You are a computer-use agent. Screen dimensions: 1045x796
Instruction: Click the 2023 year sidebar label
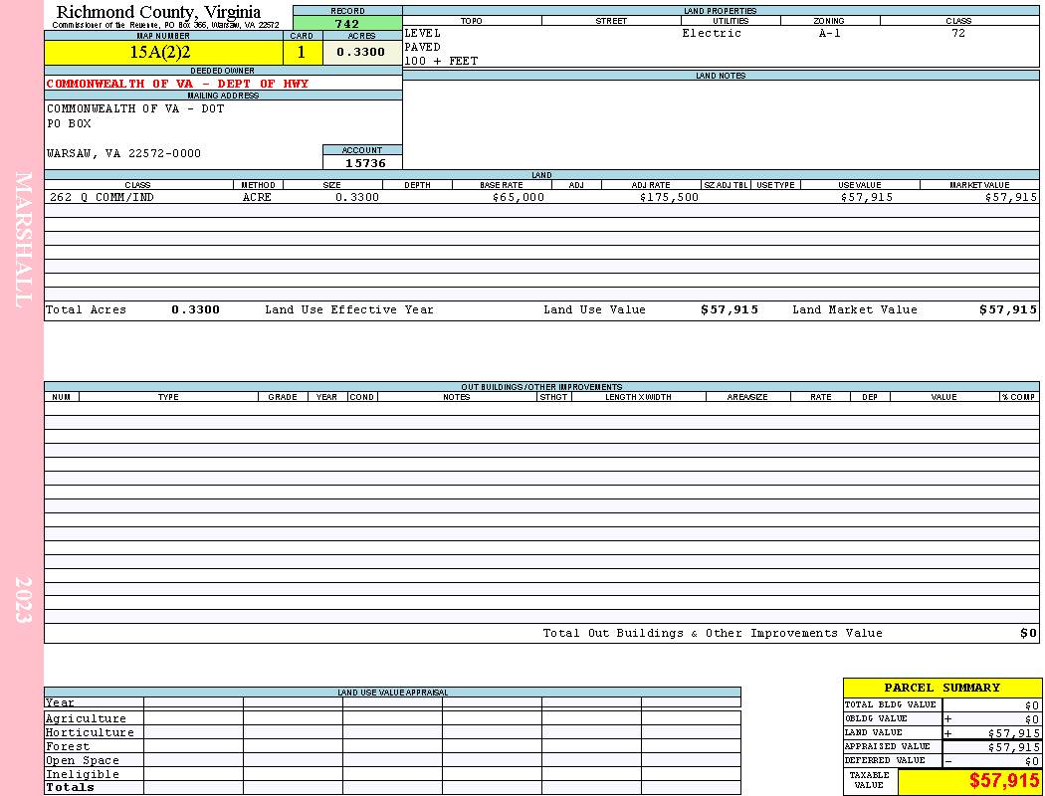pos(23,600)
